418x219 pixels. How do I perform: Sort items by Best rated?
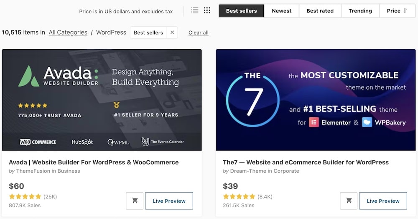point(320,11)
